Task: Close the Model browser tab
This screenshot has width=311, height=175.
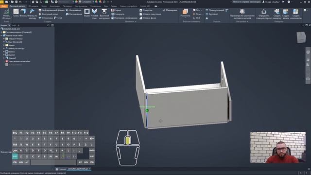Action: coord(9,25)
